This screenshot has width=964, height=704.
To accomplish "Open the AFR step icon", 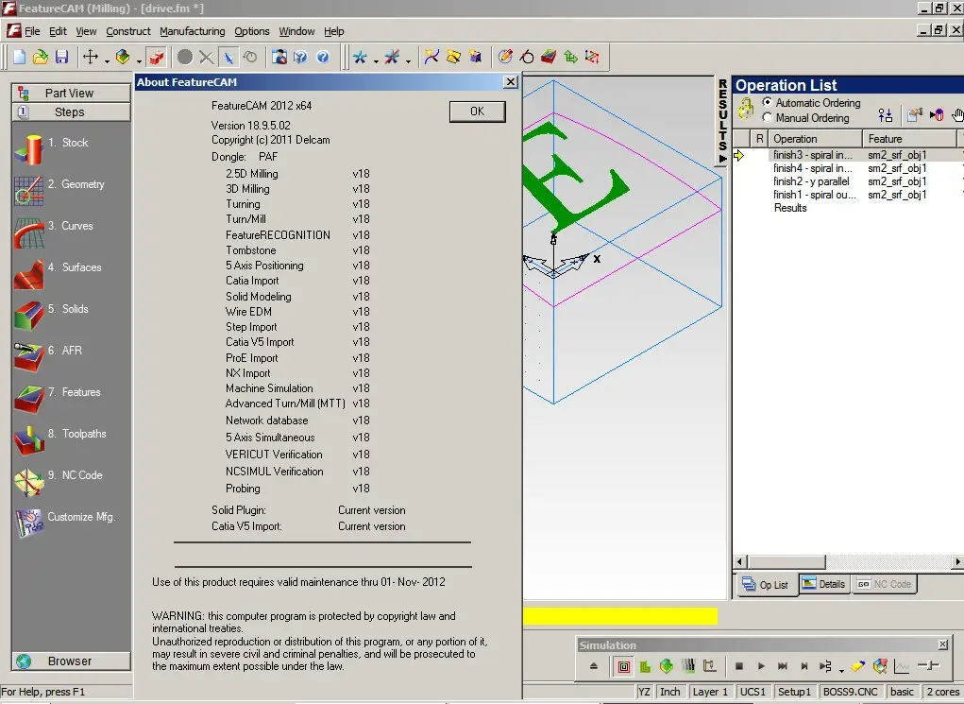I will [x=28, y=357].
